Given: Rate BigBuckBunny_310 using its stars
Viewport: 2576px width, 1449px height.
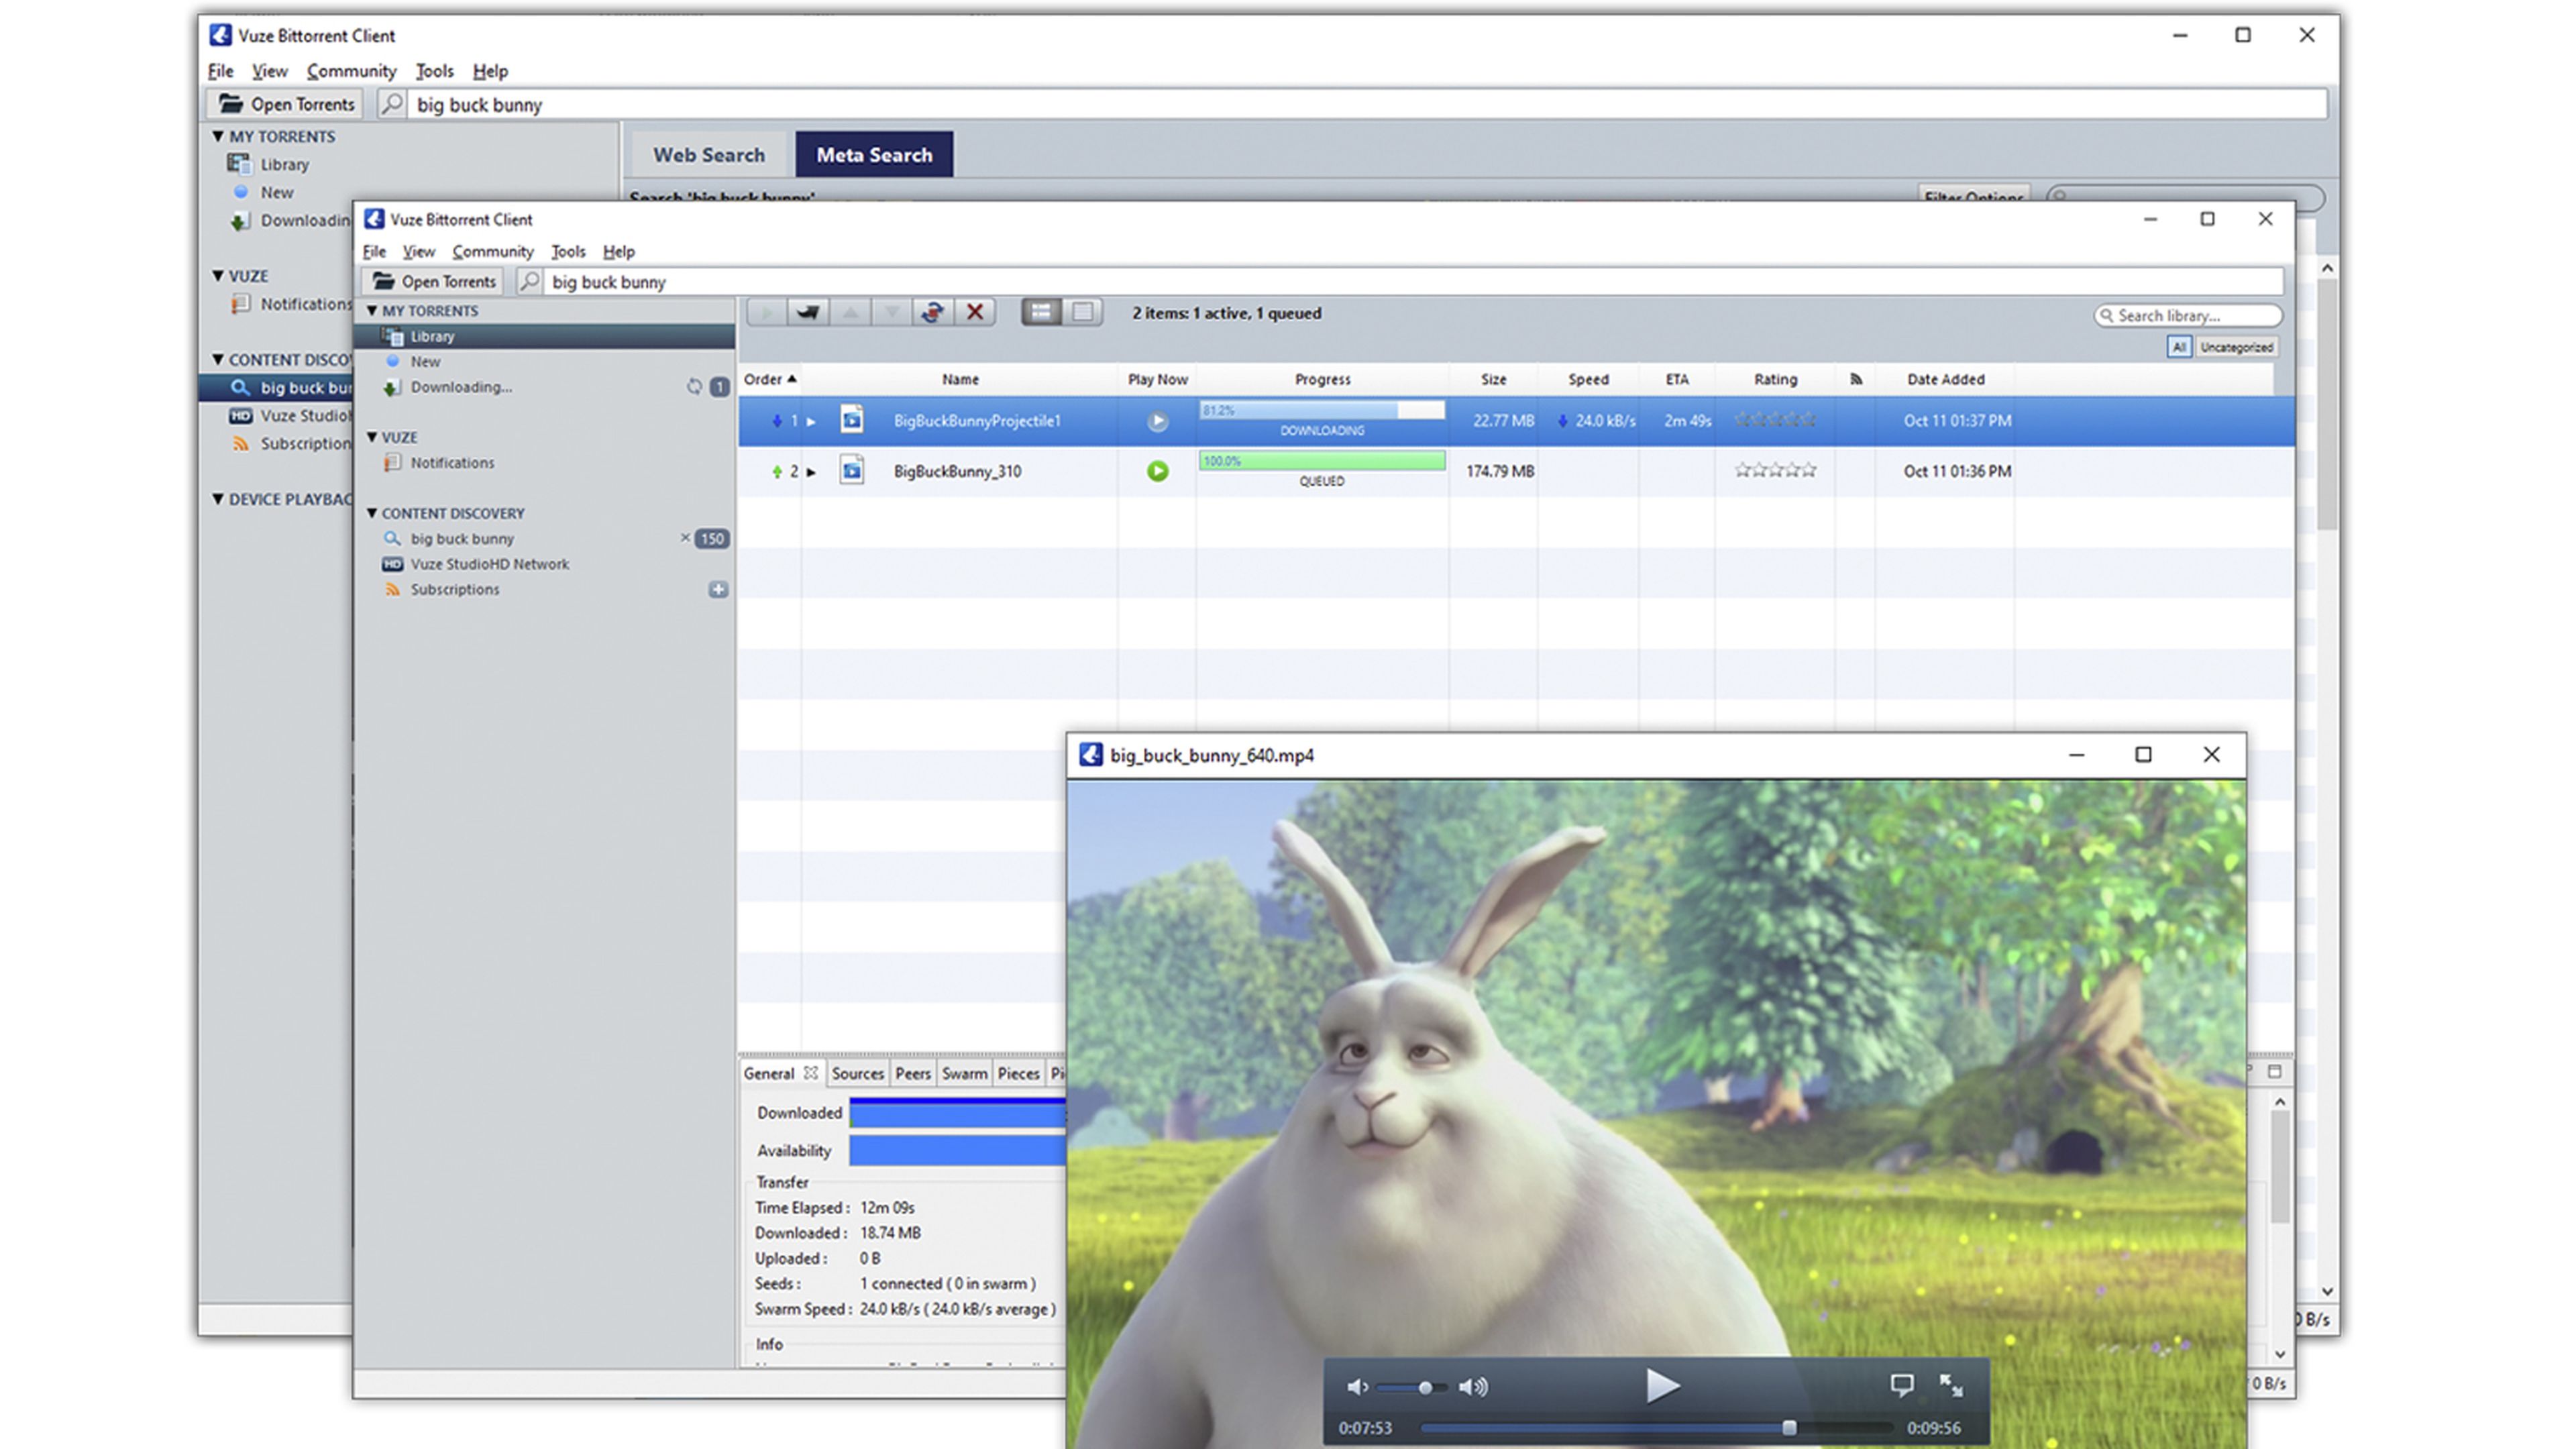Looking at the screenshot, I should (1775, 470).
